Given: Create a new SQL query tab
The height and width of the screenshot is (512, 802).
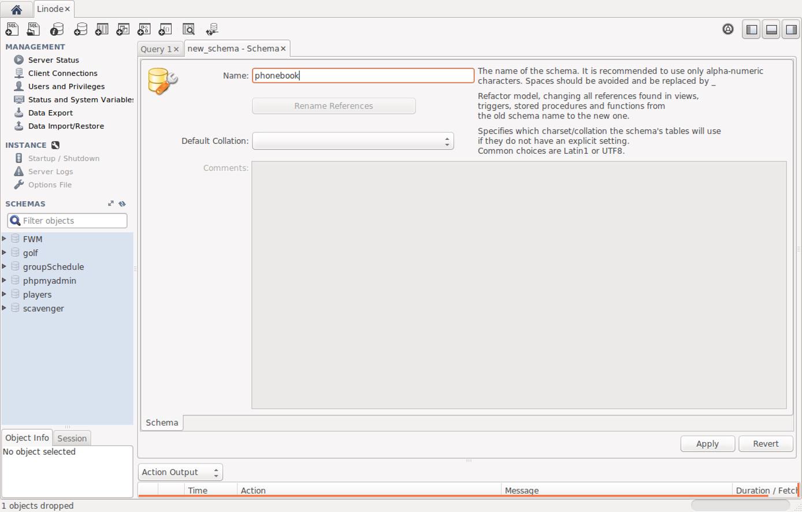Looking at the screenshot, I should point(12,29).
